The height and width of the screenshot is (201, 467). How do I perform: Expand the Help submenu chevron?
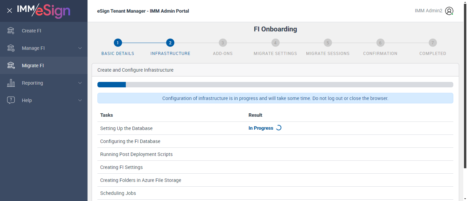point(80,100)
